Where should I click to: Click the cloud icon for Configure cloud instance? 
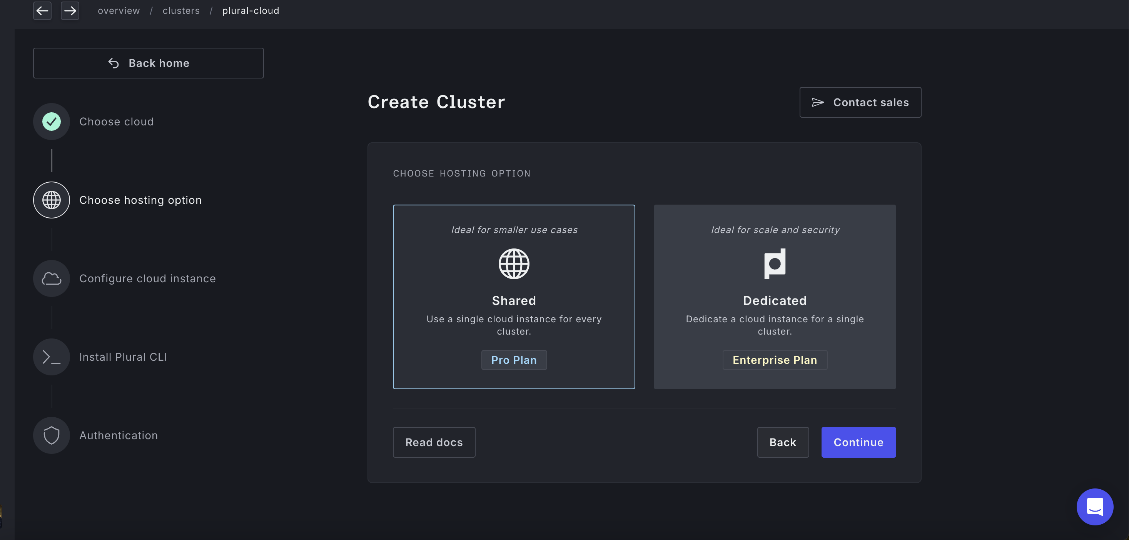click(52, 278)
